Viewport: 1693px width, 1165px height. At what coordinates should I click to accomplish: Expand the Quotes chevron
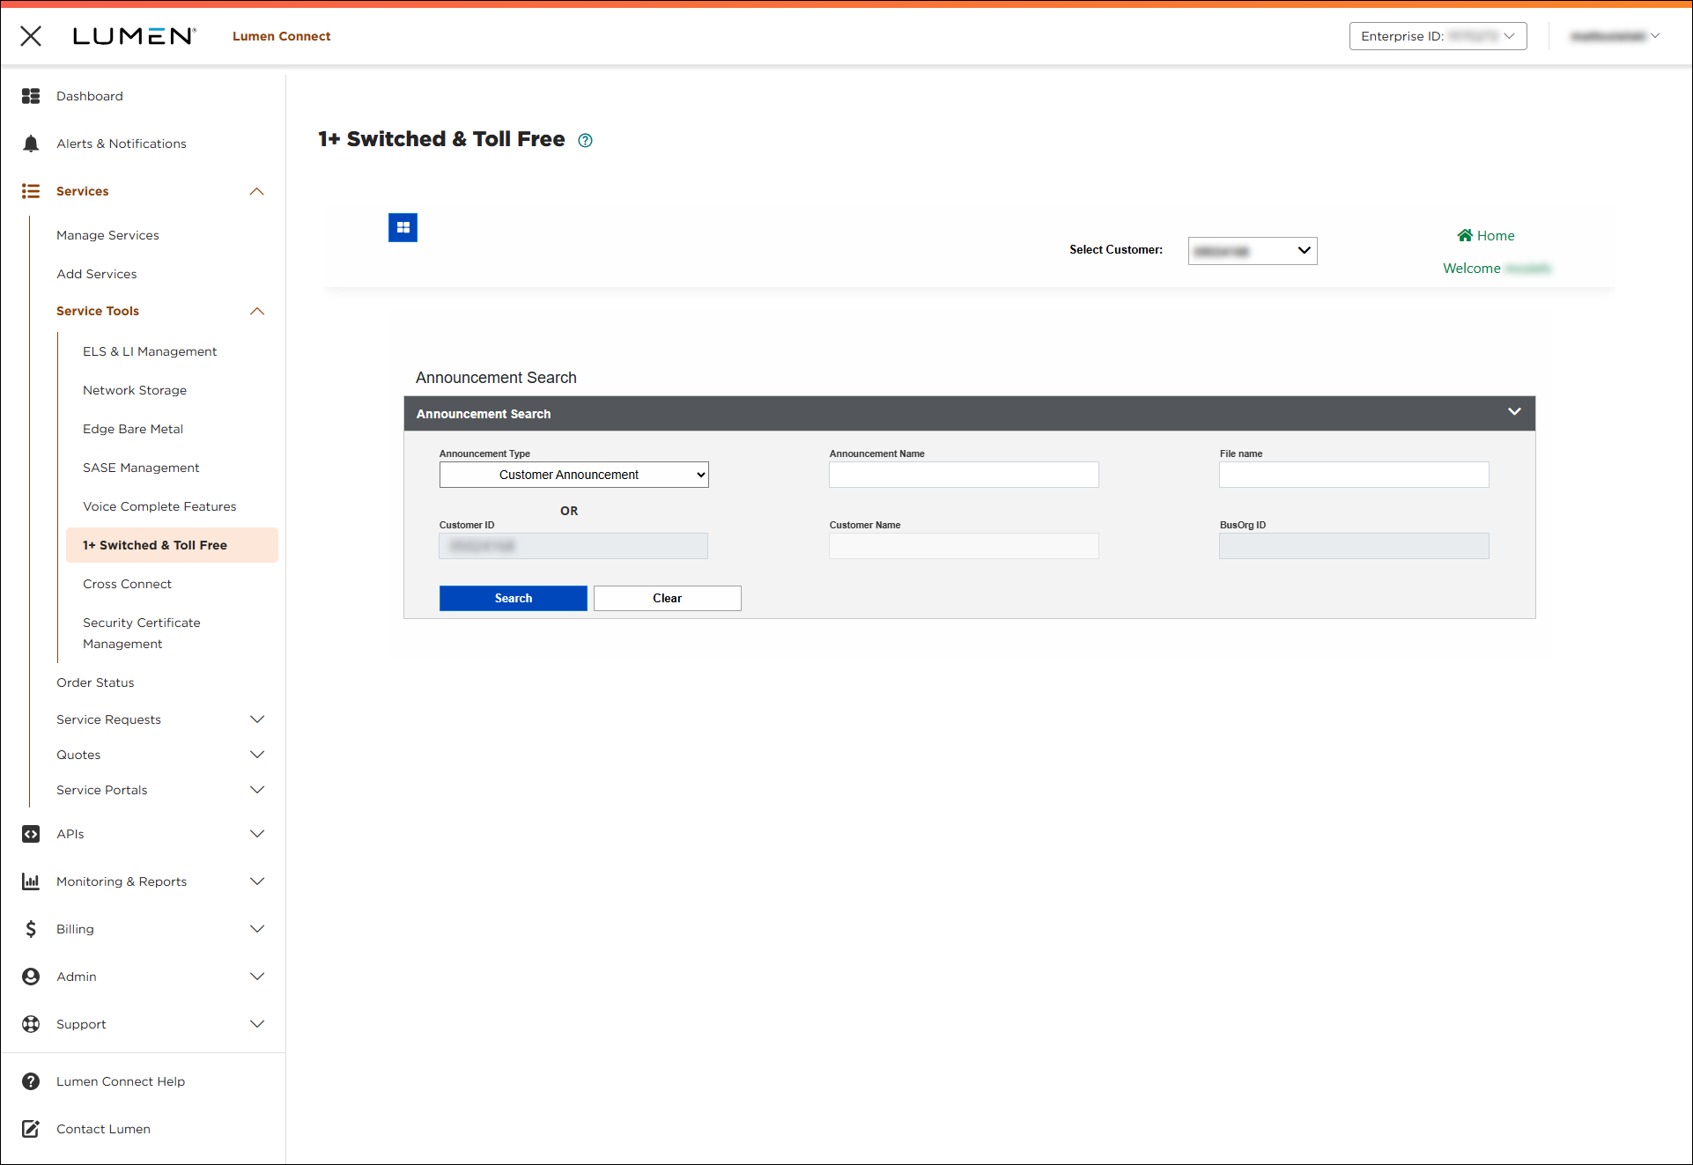tap(257, 755)
